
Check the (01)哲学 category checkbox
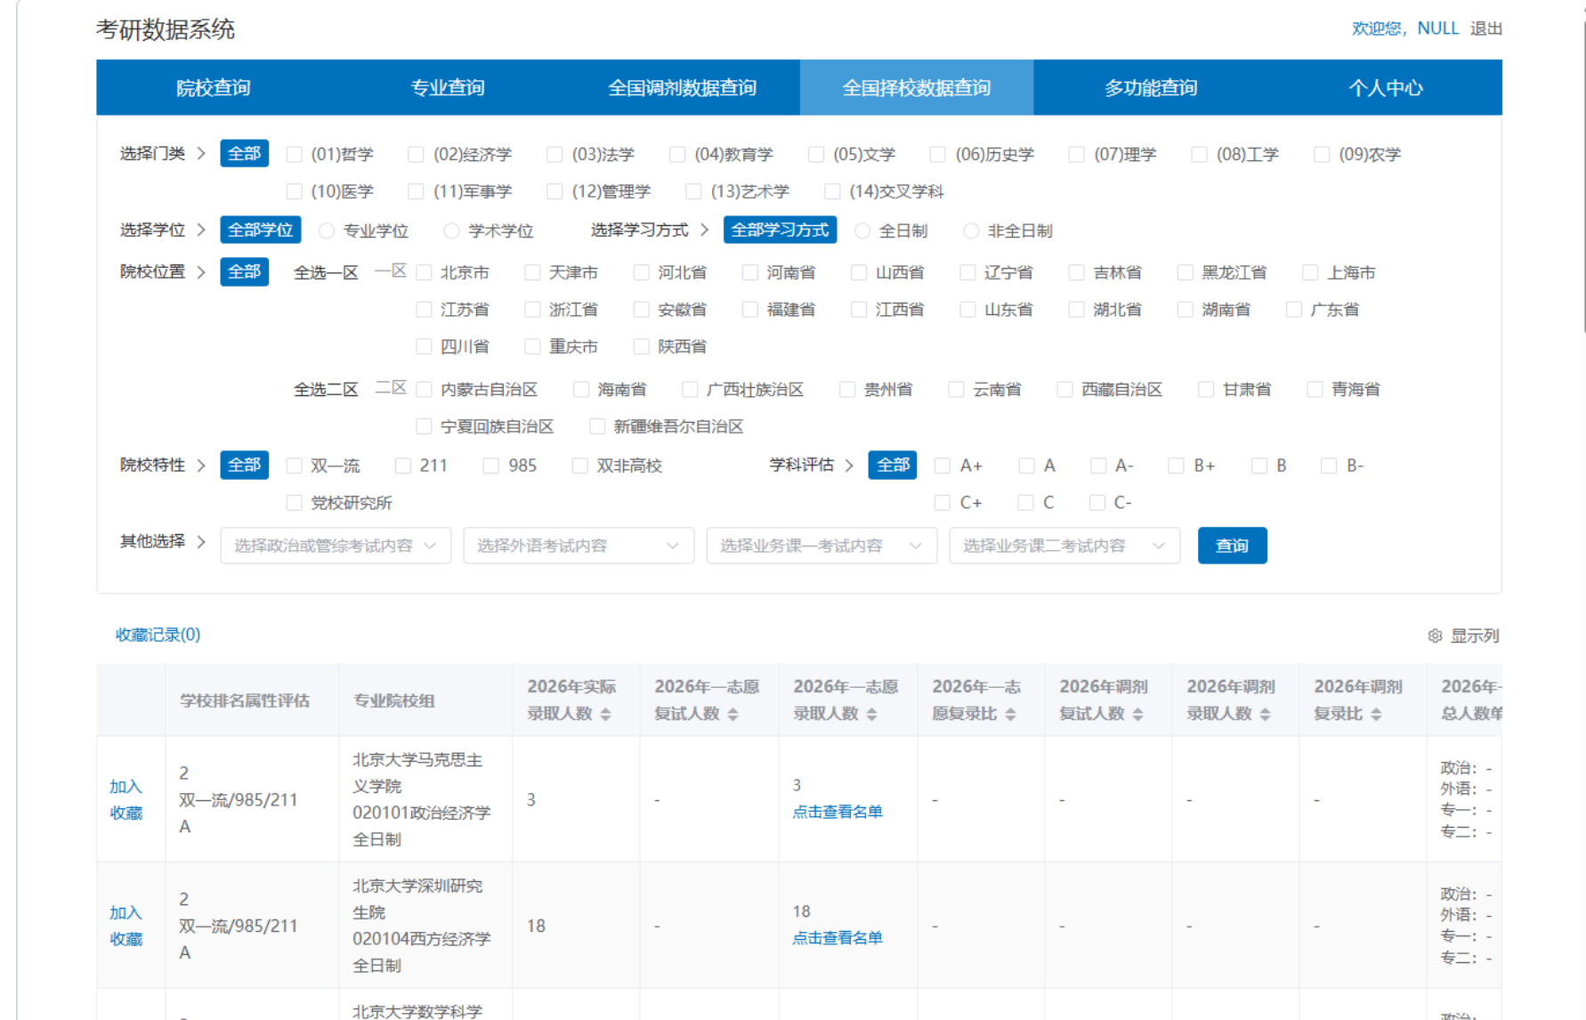(295, 155)
